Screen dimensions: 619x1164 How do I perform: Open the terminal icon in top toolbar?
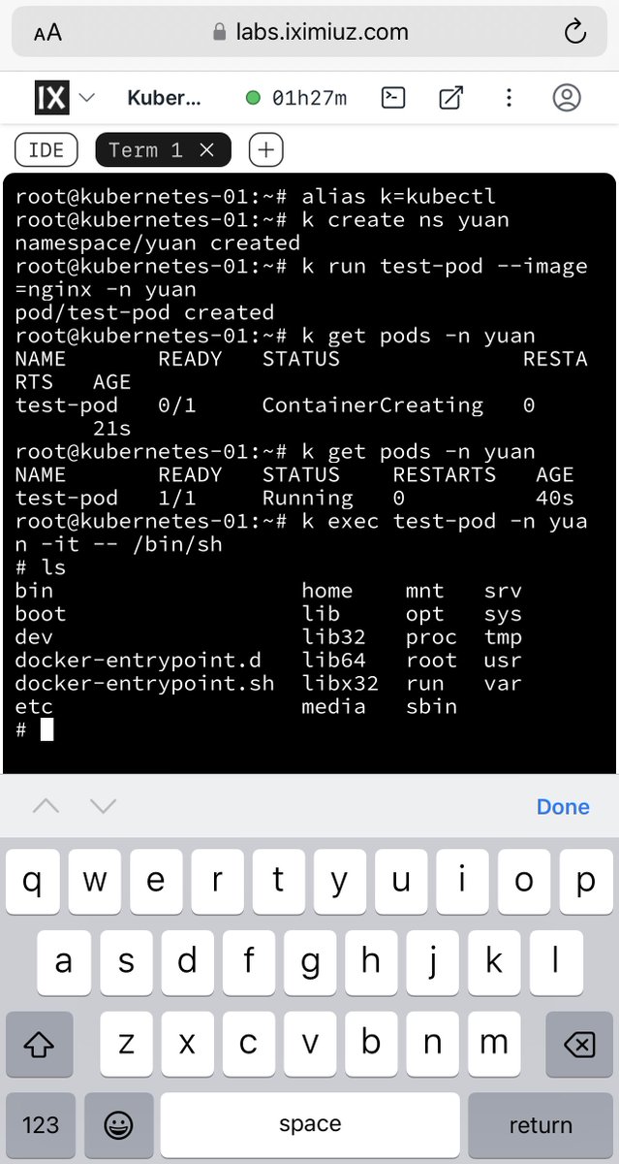(393, 98)
